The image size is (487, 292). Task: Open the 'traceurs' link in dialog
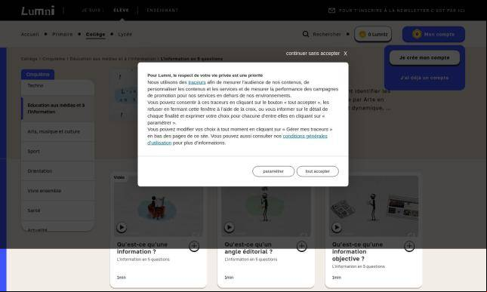(197, 82)
